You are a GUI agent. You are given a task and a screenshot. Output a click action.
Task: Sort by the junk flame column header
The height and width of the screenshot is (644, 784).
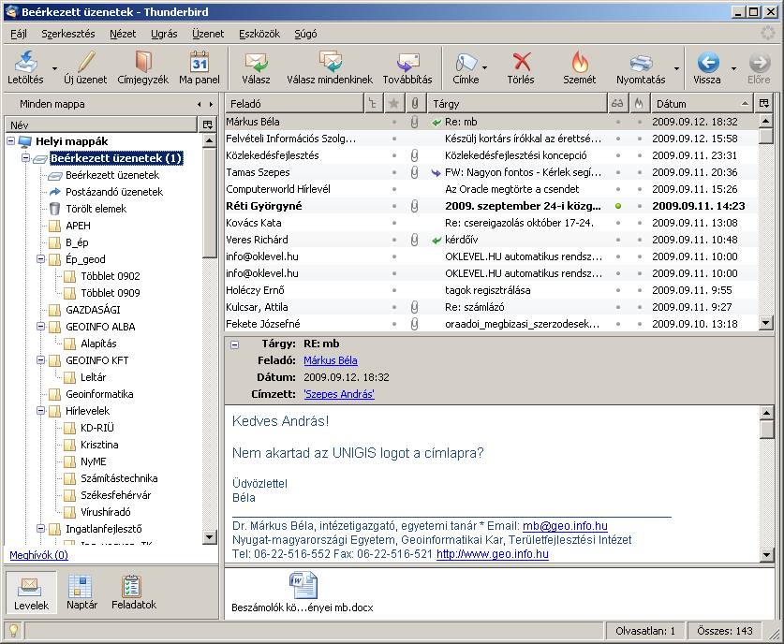pyautogui.click(x=639, y=103)
